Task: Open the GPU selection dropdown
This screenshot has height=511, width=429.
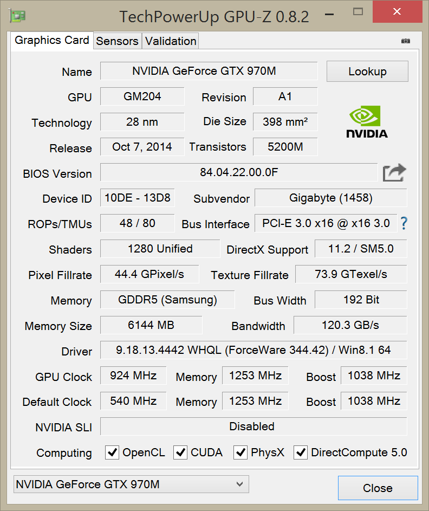Action: pyautogui.click(x=131, y=484)
